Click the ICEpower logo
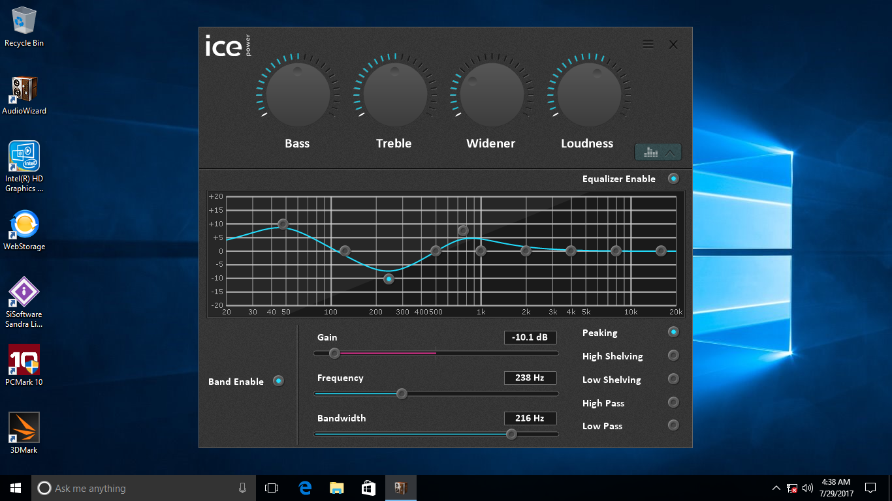Screen dimensions: 892x501 click(x=228, y=46)
